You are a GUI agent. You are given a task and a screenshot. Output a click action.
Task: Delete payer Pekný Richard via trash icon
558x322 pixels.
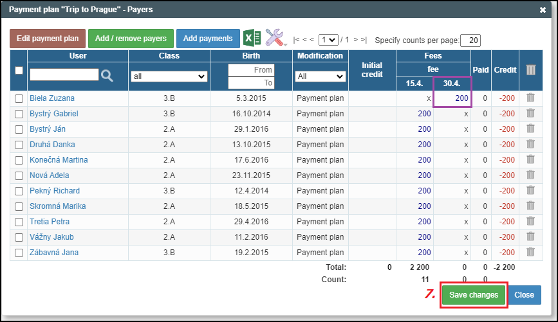point(530,190)
